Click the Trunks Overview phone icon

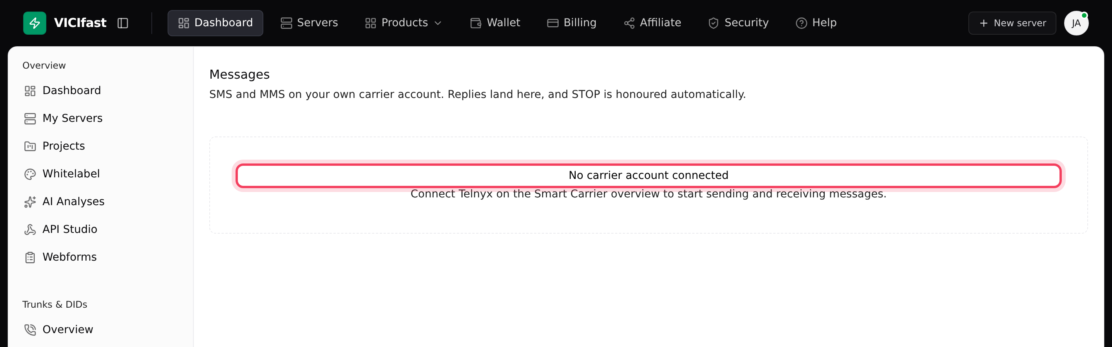tap(30, 330)
